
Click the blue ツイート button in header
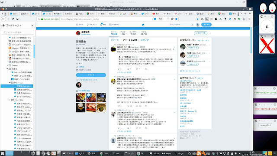206,25
